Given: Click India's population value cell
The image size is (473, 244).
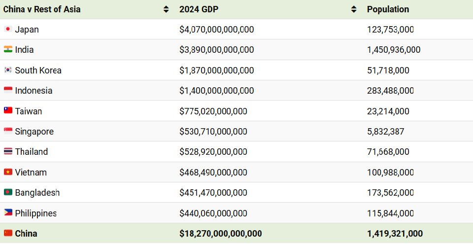Looking at the screenshot, I should 394,50.
